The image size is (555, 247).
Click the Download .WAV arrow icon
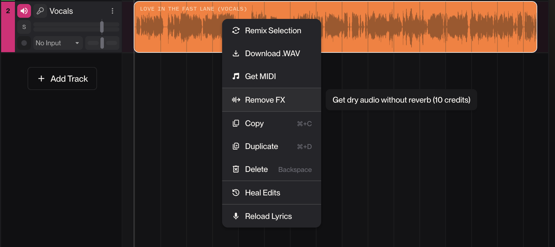[x=236, y=54]
